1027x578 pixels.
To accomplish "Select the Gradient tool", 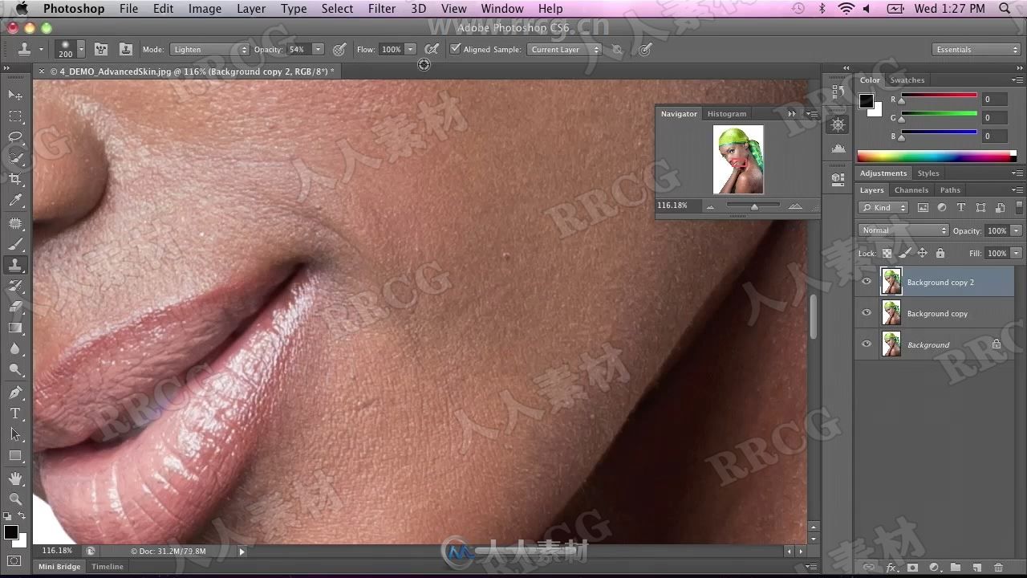I will tap(15, 328).
